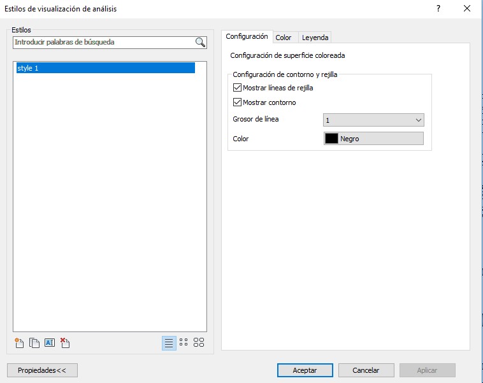Image resolution: width=483 pixels, height=383 pixels.
Task: Open the Color tab
Action: [284, 38]
